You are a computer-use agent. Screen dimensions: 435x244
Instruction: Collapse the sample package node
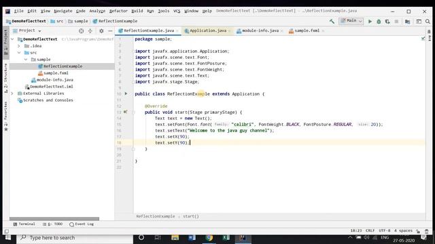click(26, 60)
